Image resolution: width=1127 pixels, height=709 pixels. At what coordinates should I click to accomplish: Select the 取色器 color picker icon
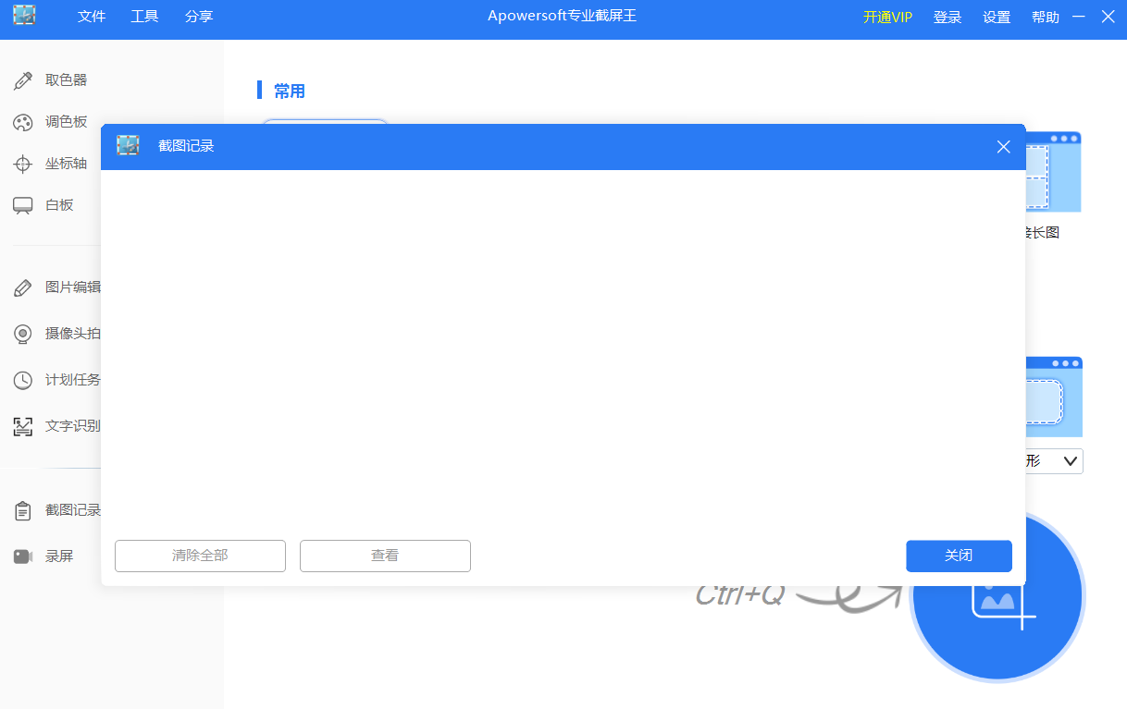pyautogui.click(x=23, y=80)
